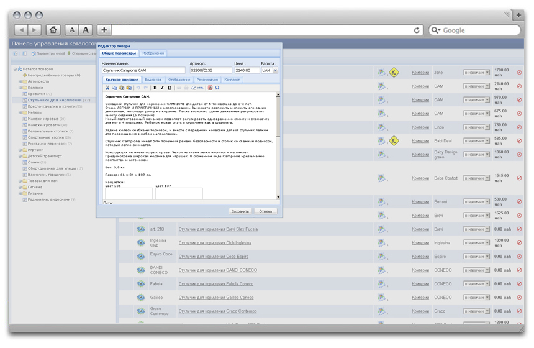
Task: Click the Сохранить button
Action: click(x=240, y=211)
